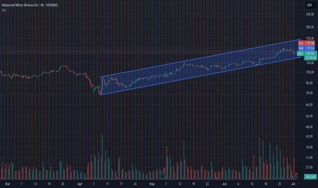Click the 361.66K volume value label

(310, 177)
